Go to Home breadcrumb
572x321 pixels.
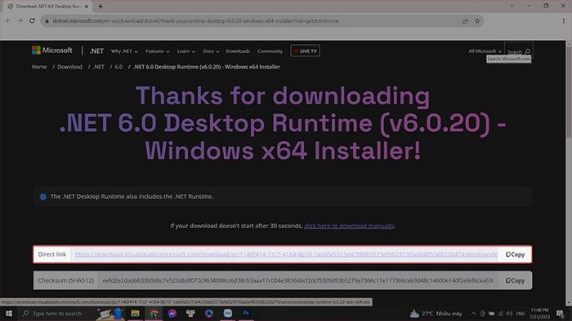39,67
